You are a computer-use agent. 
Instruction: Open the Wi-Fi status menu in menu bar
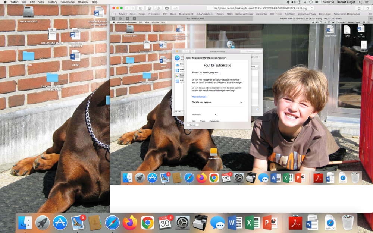[311, 2]
